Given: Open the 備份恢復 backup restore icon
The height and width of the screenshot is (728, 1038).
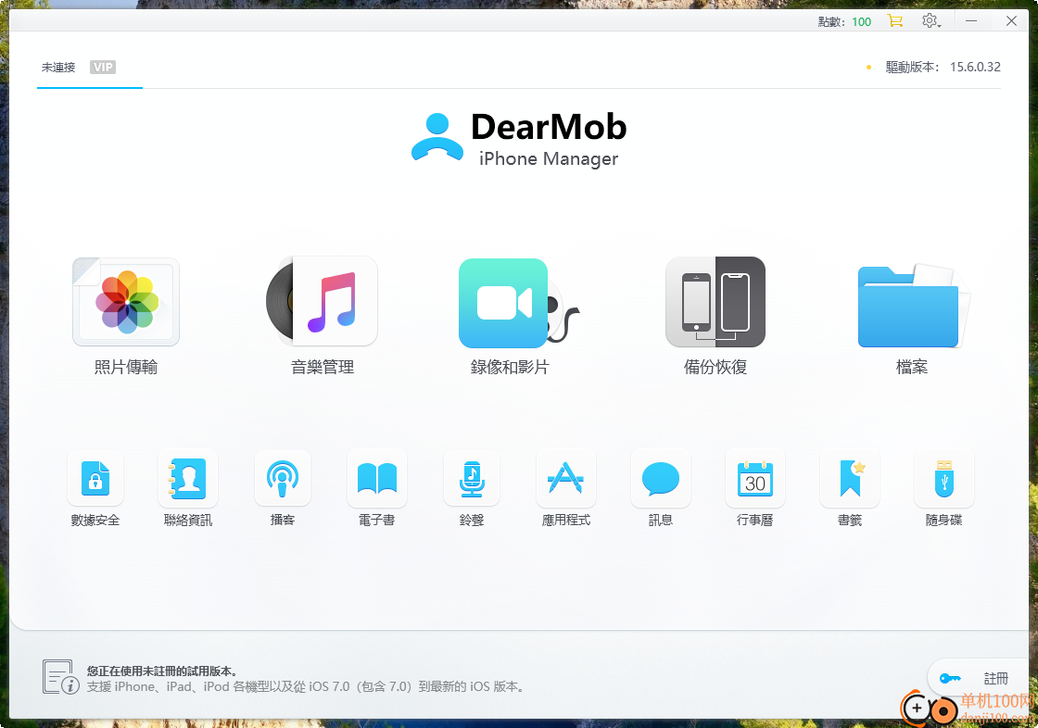Looking at the screenshot, I should pyautogui.click(x=715, y=302).
